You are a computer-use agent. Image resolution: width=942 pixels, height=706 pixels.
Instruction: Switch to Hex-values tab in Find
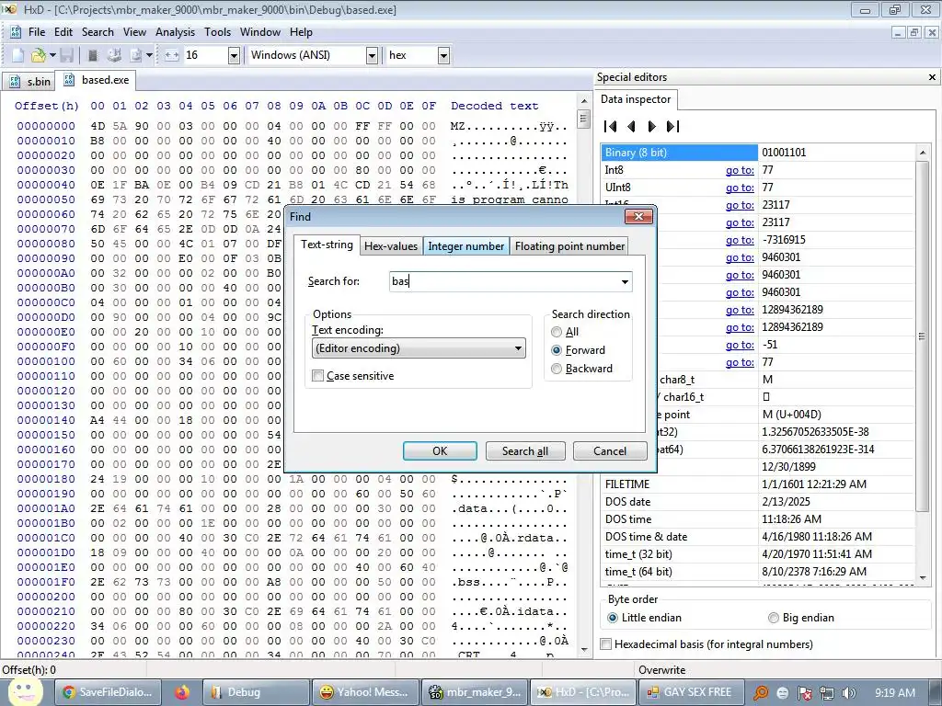click(391, 246)
